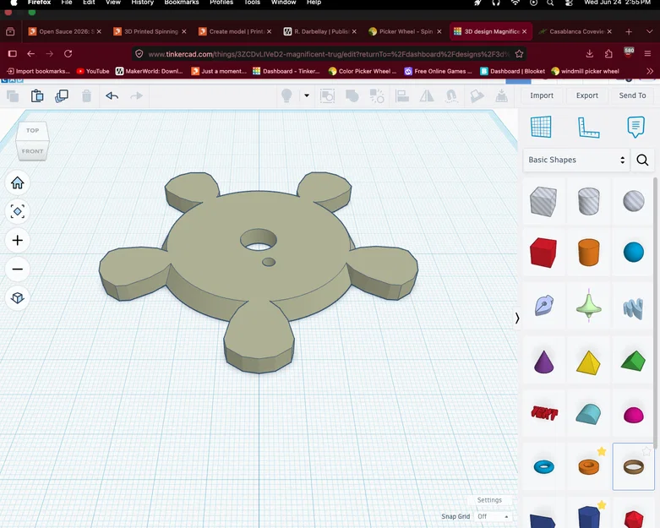Click the Send To button

point(632,95)
